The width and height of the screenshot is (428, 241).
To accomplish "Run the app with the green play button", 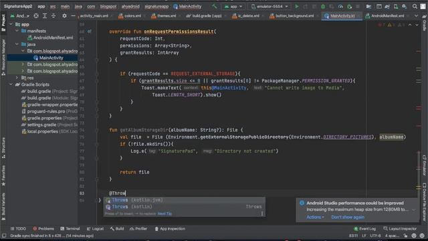I will click(297, 6).
